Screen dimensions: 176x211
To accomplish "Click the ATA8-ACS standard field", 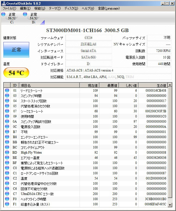I will coord(118,70).
